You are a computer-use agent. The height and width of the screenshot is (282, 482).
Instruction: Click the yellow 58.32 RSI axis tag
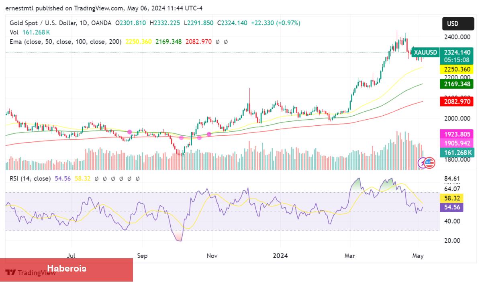pos(452,198)
